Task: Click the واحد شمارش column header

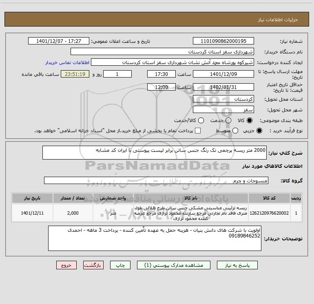Action: (x=113, y=198)
